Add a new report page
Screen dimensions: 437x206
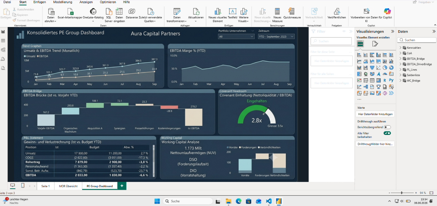pyautogui.click(x=122, y=186)
